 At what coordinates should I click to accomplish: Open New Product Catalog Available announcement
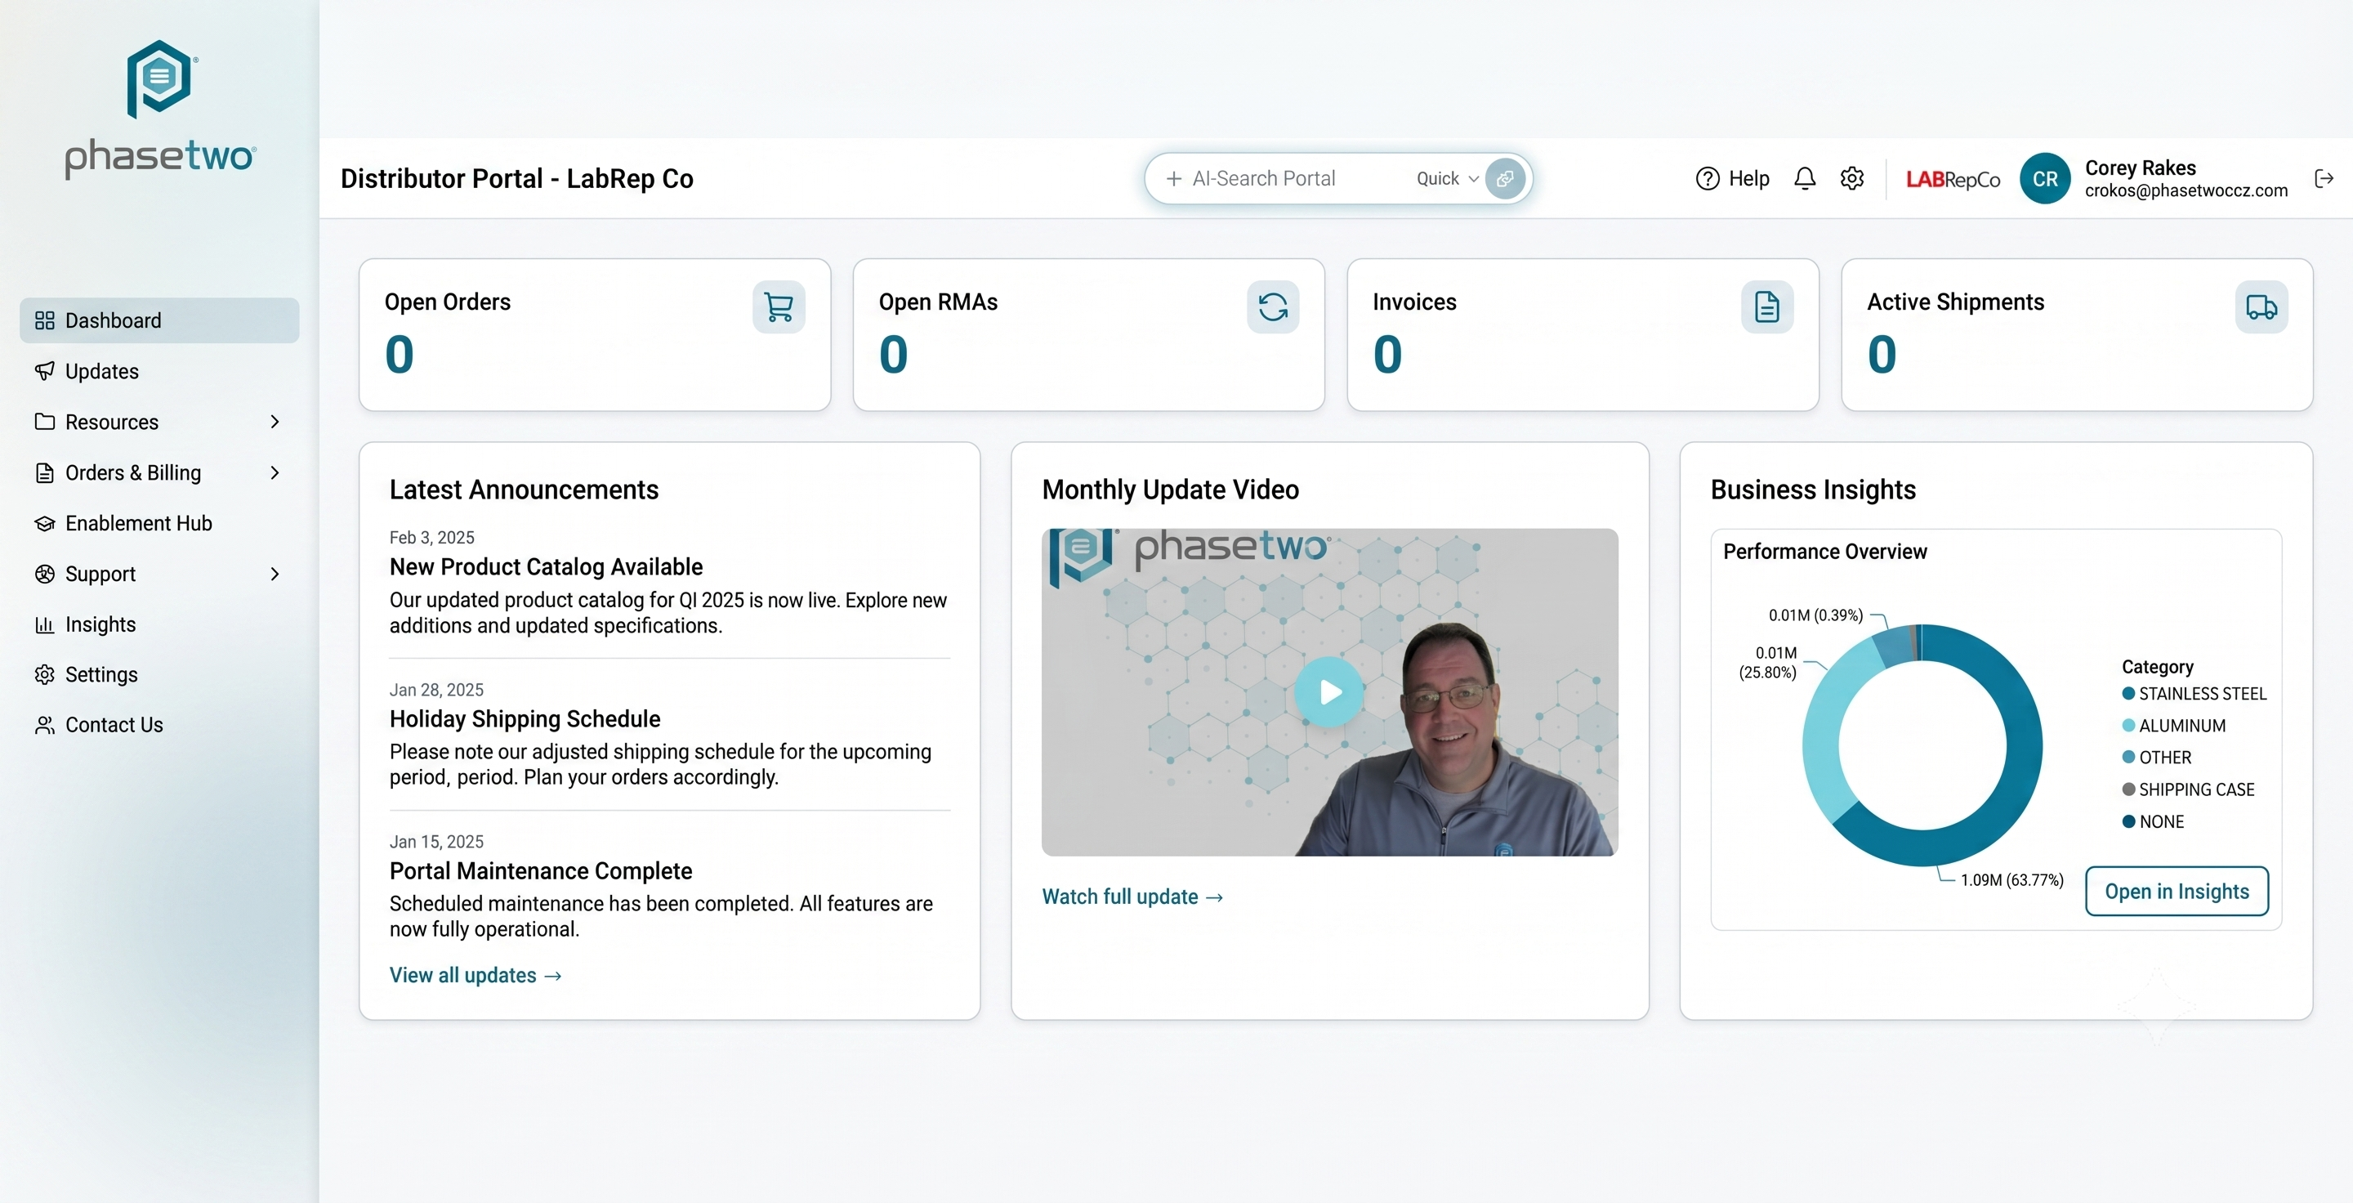(547, 567)
